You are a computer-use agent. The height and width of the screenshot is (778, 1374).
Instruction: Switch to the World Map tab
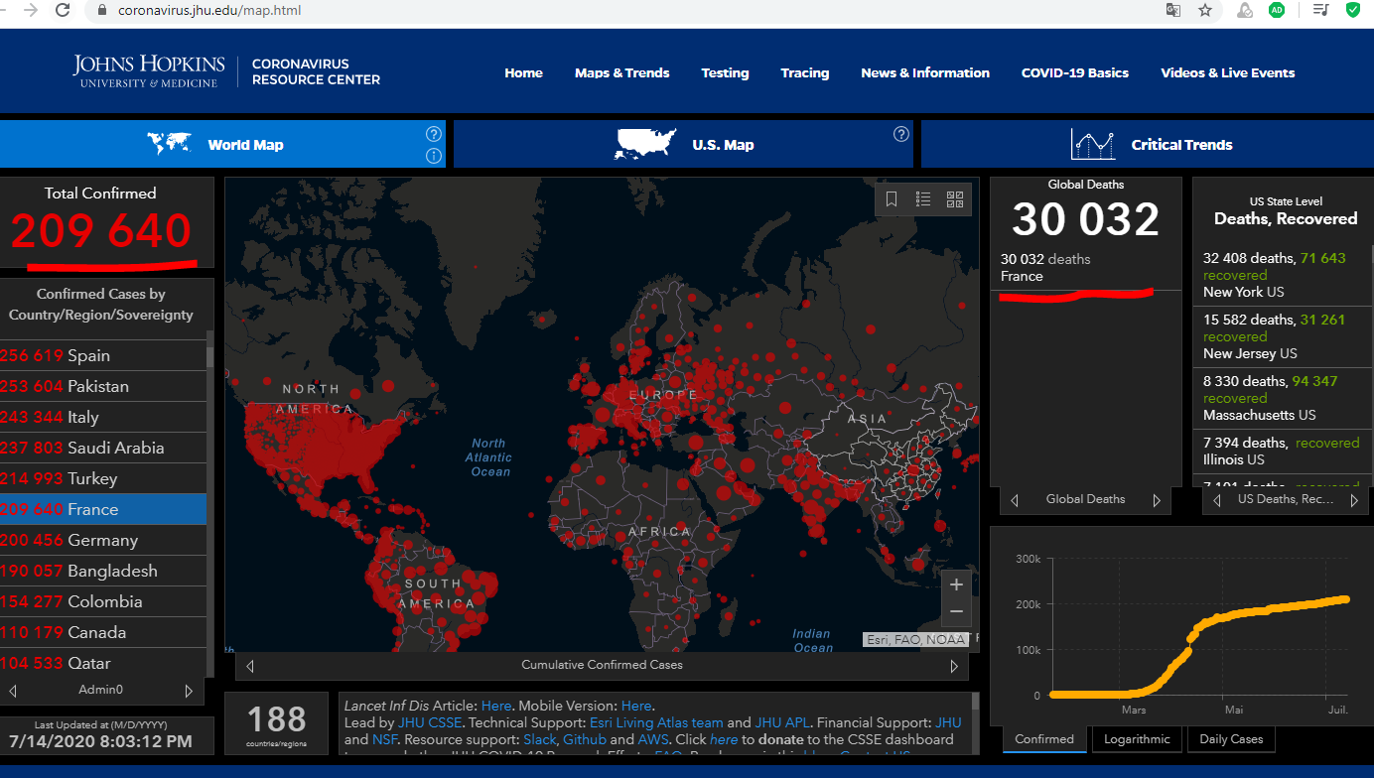click(223, 144)
